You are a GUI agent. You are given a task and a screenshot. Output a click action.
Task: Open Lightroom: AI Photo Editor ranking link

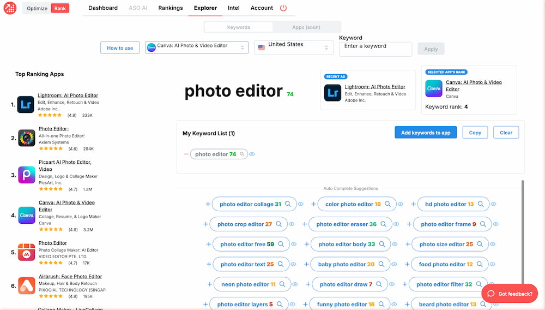pos(68,96)
